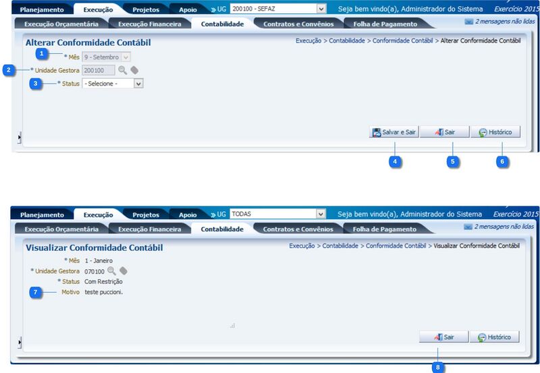Click the search magnifier next to 070100
540x373 pixels.
pyautogui.click(x=111, y=270)
